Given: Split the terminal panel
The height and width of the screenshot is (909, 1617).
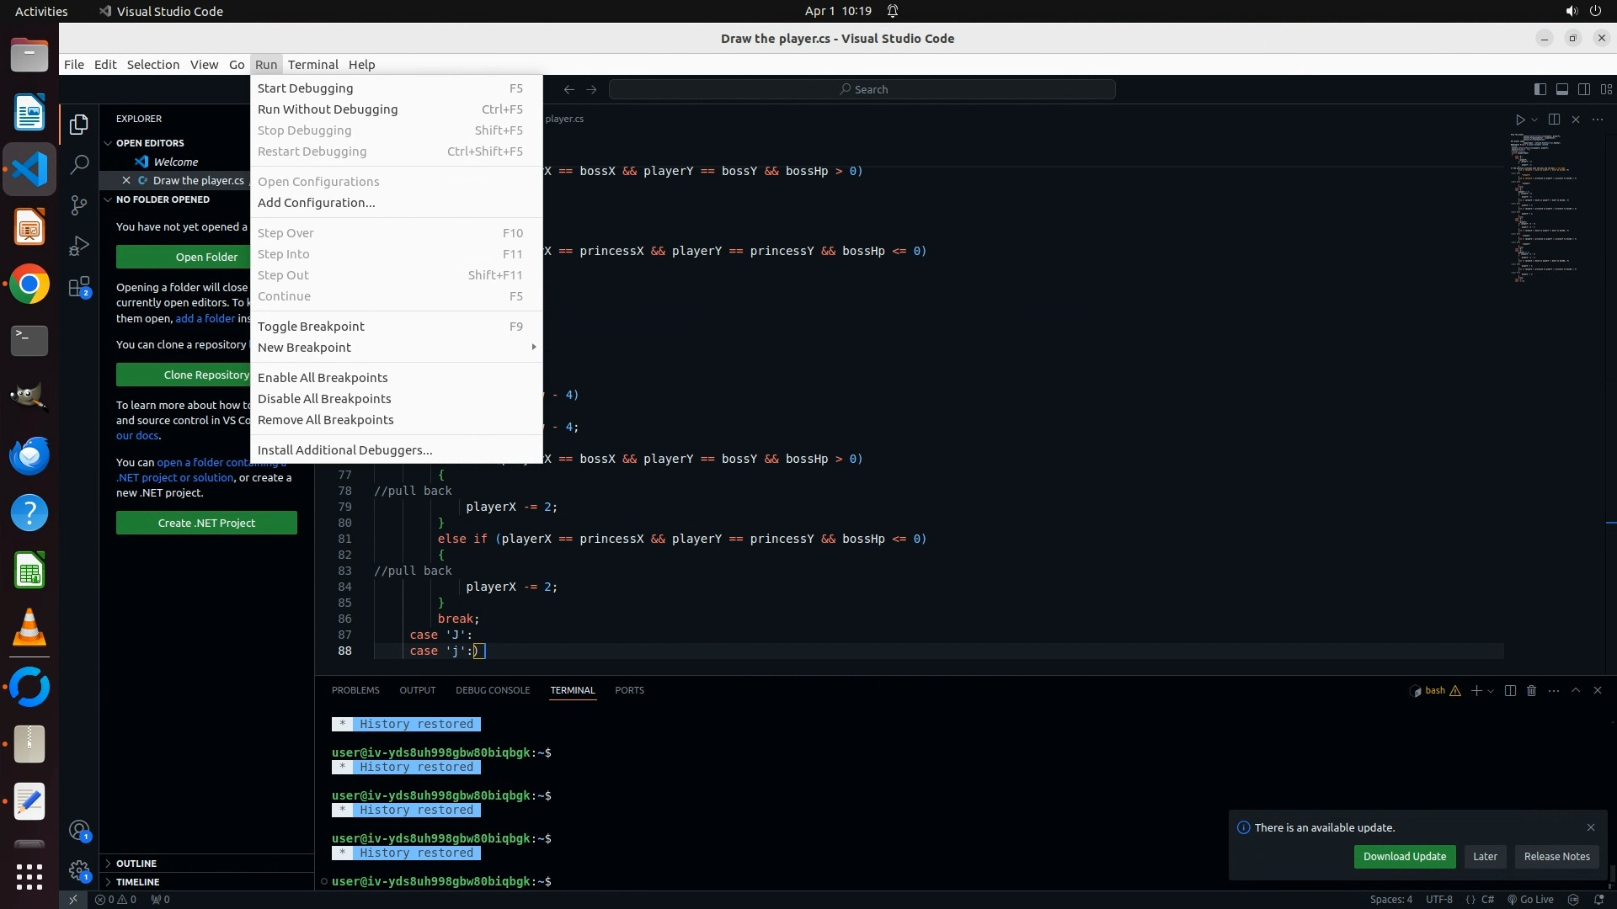Looking at the screenshot, I should [x=1510, y=690].
